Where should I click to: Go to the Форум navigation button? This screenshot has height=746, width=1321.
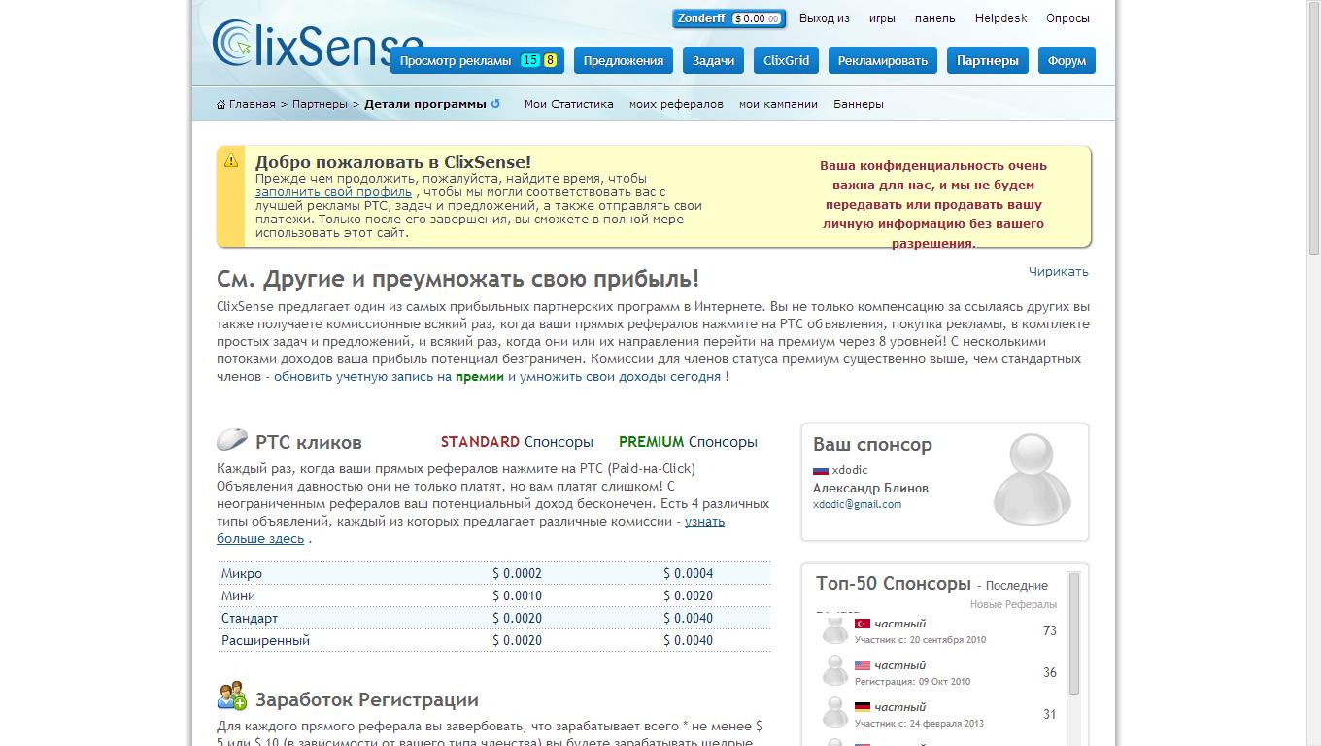coord(1067,60)
